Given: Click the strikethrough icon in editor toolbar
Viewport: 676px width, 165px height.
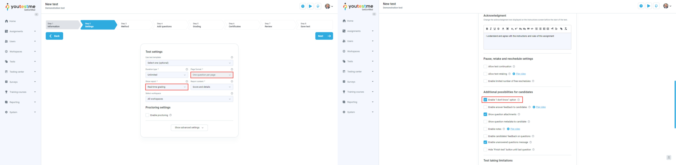Looking at the screenshot, I should (x=498, y=29).
